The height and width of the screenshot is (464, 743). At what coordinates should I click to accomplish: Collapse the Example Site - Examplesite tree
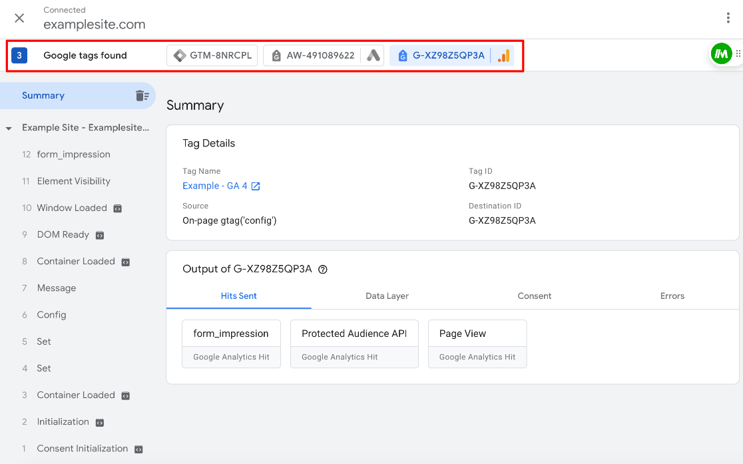[8, 127]
